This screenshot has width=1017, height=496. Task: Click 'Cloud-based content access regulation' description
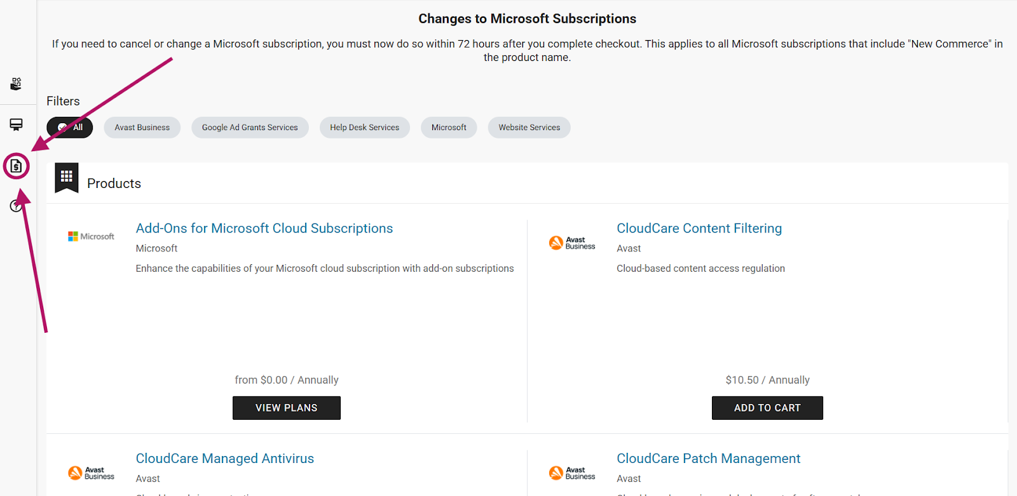[700, 269]
